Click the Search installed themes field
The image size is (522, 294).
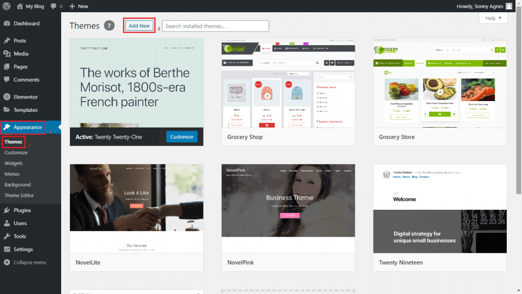pyautogui.click(x=215, y=26)
